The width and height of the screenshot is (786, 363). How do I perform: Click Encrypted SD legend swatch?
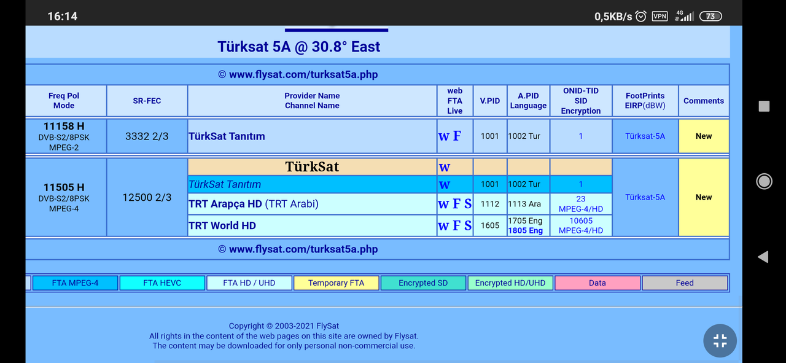coord(423,283)
